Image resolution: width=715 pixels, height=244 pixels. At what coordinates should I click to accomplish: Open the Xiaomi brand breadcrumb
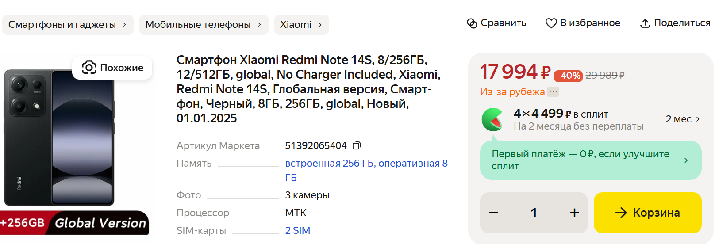(x=301, y=25)
